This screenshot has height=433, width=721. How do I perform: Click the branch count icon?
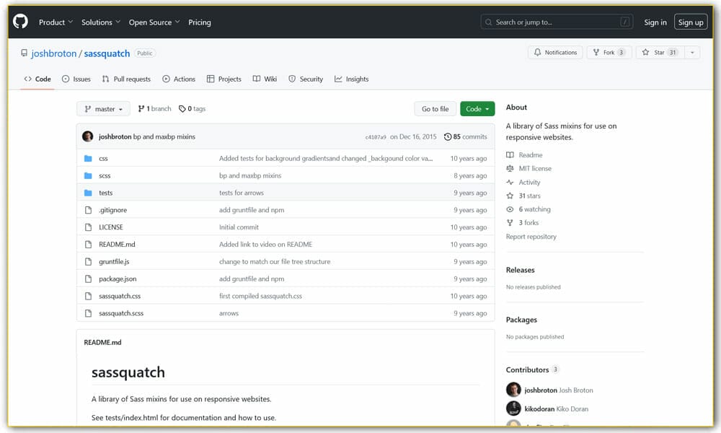click(141, 109)
